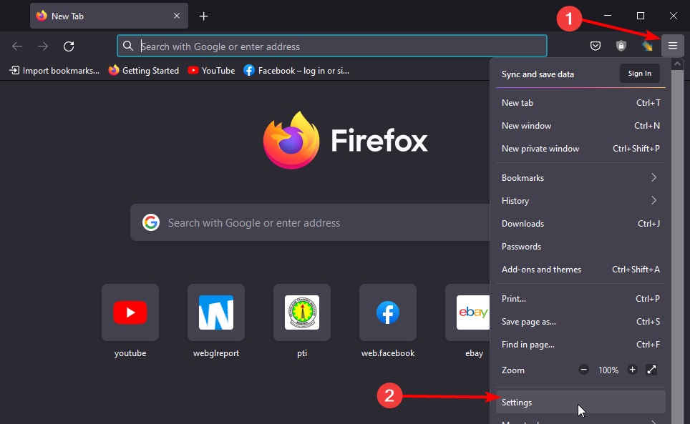Expand the Bookmarks submenu
Screen dimensions: 690x424
tap(580, 177)
